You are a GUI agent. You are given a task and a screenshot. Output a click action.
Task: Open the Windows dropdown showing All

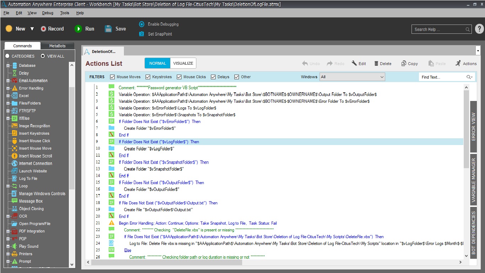coord(352,77)
